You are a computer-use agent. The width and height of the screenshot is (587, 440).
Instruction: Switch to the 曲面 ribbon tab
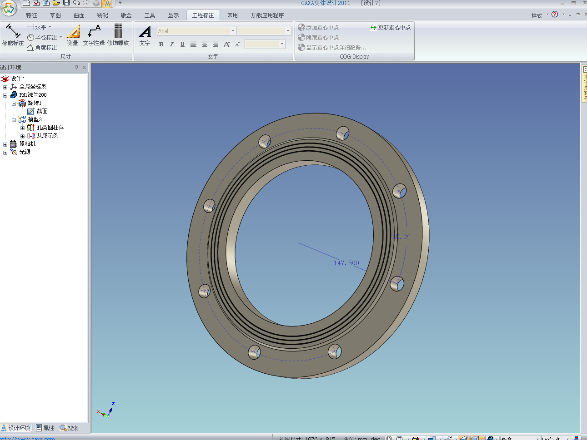pos(79,15)
